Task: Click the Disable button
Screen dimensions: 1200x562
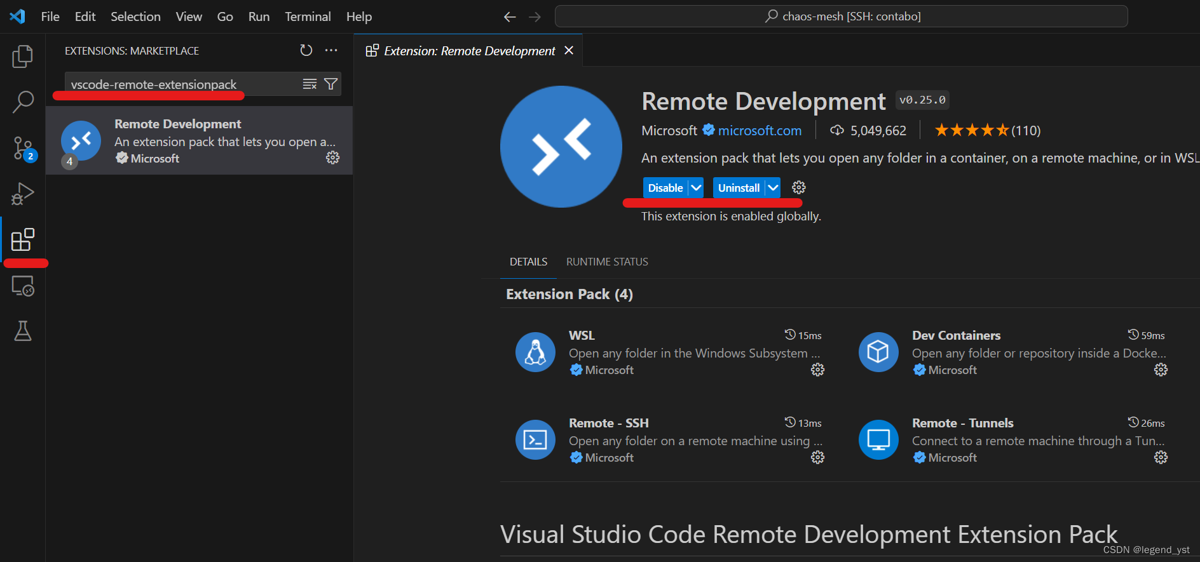Action: tap(665, 187)
